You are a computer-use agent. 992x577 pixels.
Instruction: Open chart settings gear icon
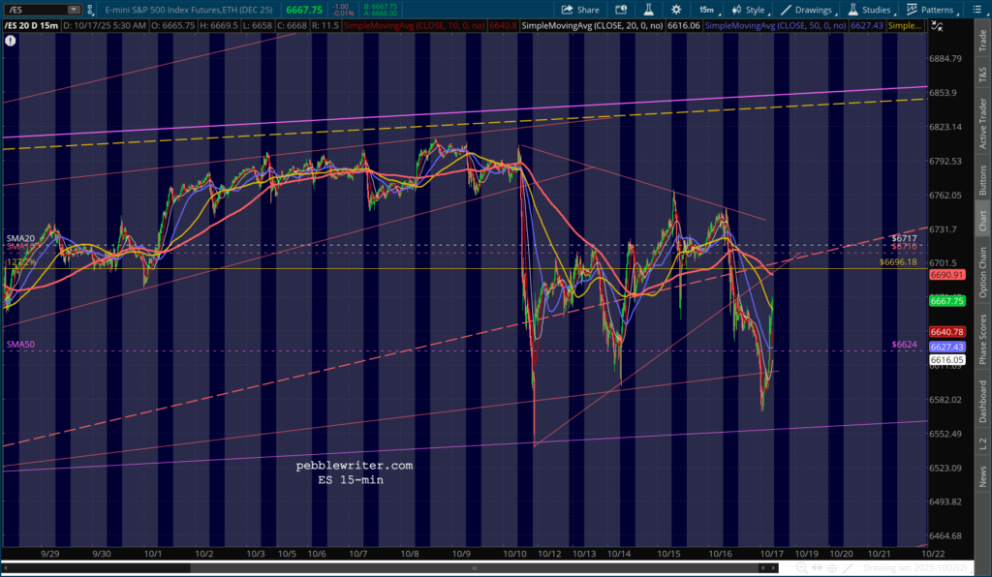676,10
